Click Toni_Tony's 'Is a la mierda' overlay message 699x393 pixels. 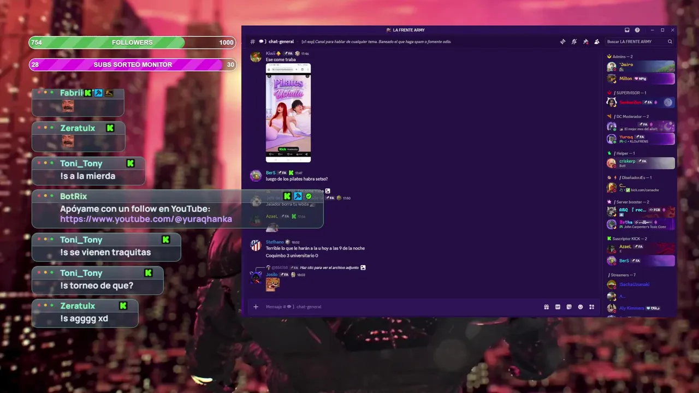(x=88, y=176)
